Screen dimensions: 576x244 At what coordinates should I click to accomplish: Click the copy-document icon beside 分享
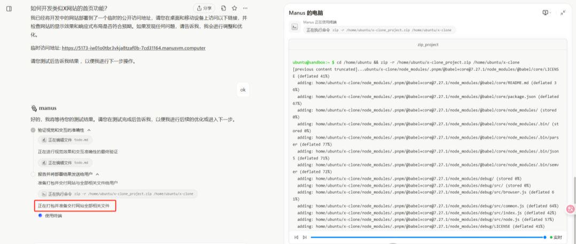pos(223,8)
